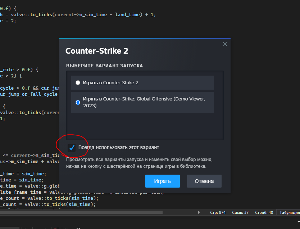Click the 'Симв: 37' character indicator
The width and height of the screenshot is (300, 229).
240,212
